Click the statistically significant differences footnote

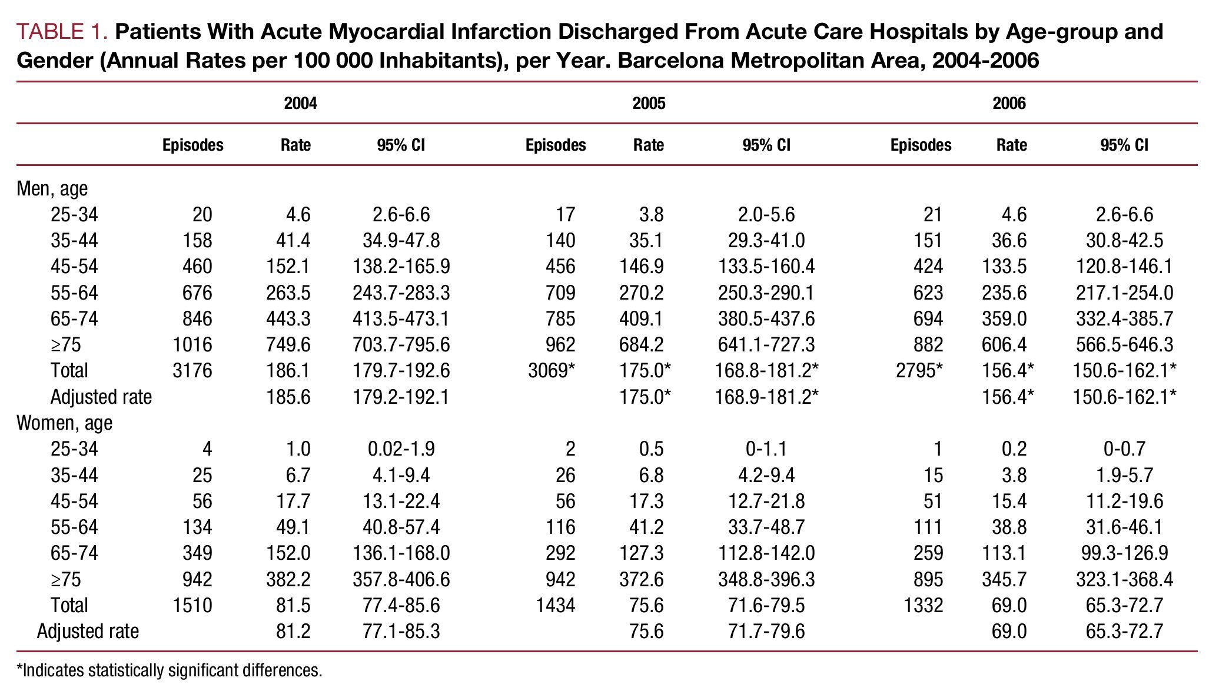[x=170, y=670]
